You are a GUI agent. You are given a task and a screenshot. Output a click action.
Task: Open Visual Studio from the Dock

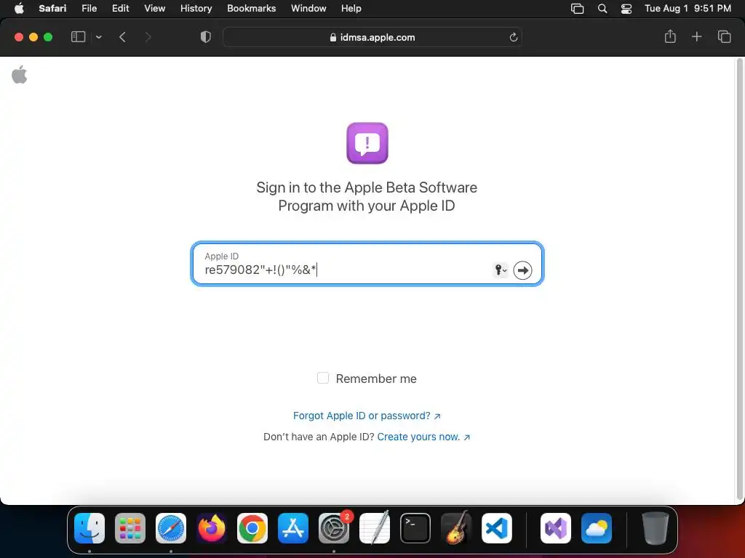pos(556,528)
